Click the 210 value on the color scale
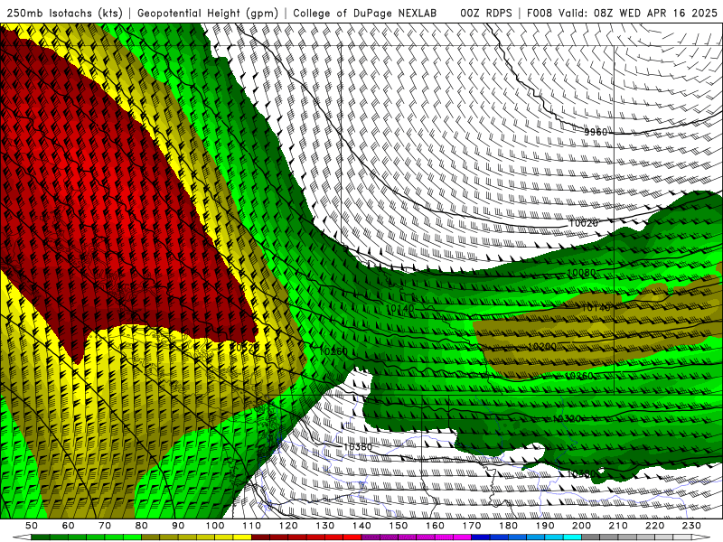Screen dimensions: 723x542 618,526
